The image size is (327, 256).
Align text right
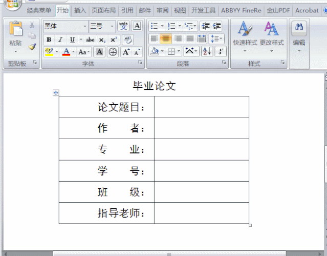click(178, 38)
